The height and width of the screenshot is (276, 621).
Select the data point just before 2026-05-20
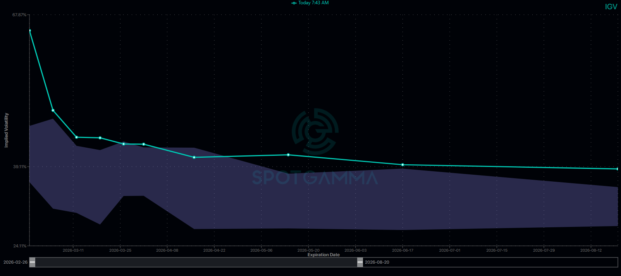pyautogui.click(x=288, y=155)
